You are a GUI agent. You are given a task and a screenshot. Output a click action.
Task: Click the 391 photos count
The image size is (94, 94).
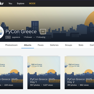point(72,85)
